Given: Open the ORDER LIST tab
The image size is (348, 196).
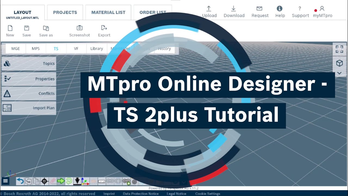Looking at the screenshot, I should point(153,13).
